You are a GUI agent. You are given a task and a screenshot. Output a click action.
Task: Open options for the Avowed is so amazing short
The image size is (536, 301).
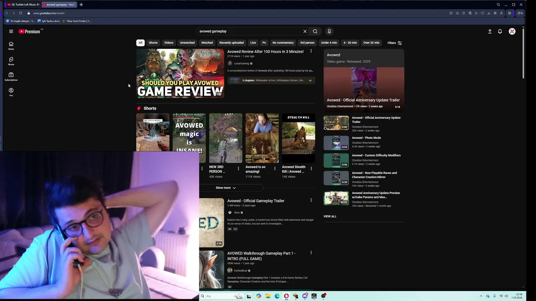coord(275,168)
